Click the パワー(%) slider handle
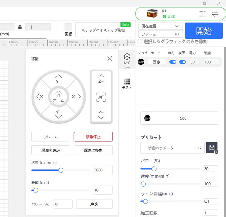Screen dimensions: 226x217 [154, 169]
